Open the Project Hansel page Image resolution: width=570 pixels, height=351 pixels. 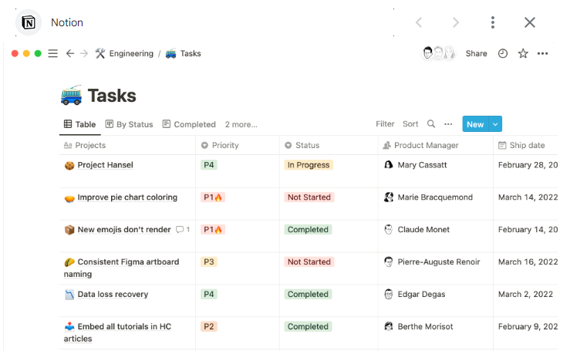pos(106,165)
